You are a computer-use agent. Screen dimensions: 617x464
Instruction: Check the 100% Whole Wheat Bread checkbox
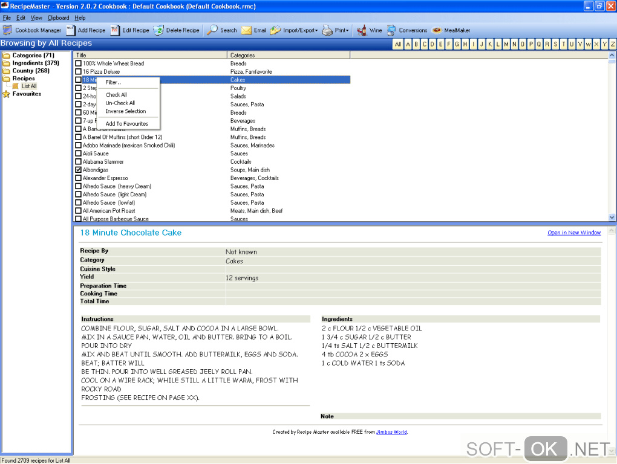coord(78,63)
